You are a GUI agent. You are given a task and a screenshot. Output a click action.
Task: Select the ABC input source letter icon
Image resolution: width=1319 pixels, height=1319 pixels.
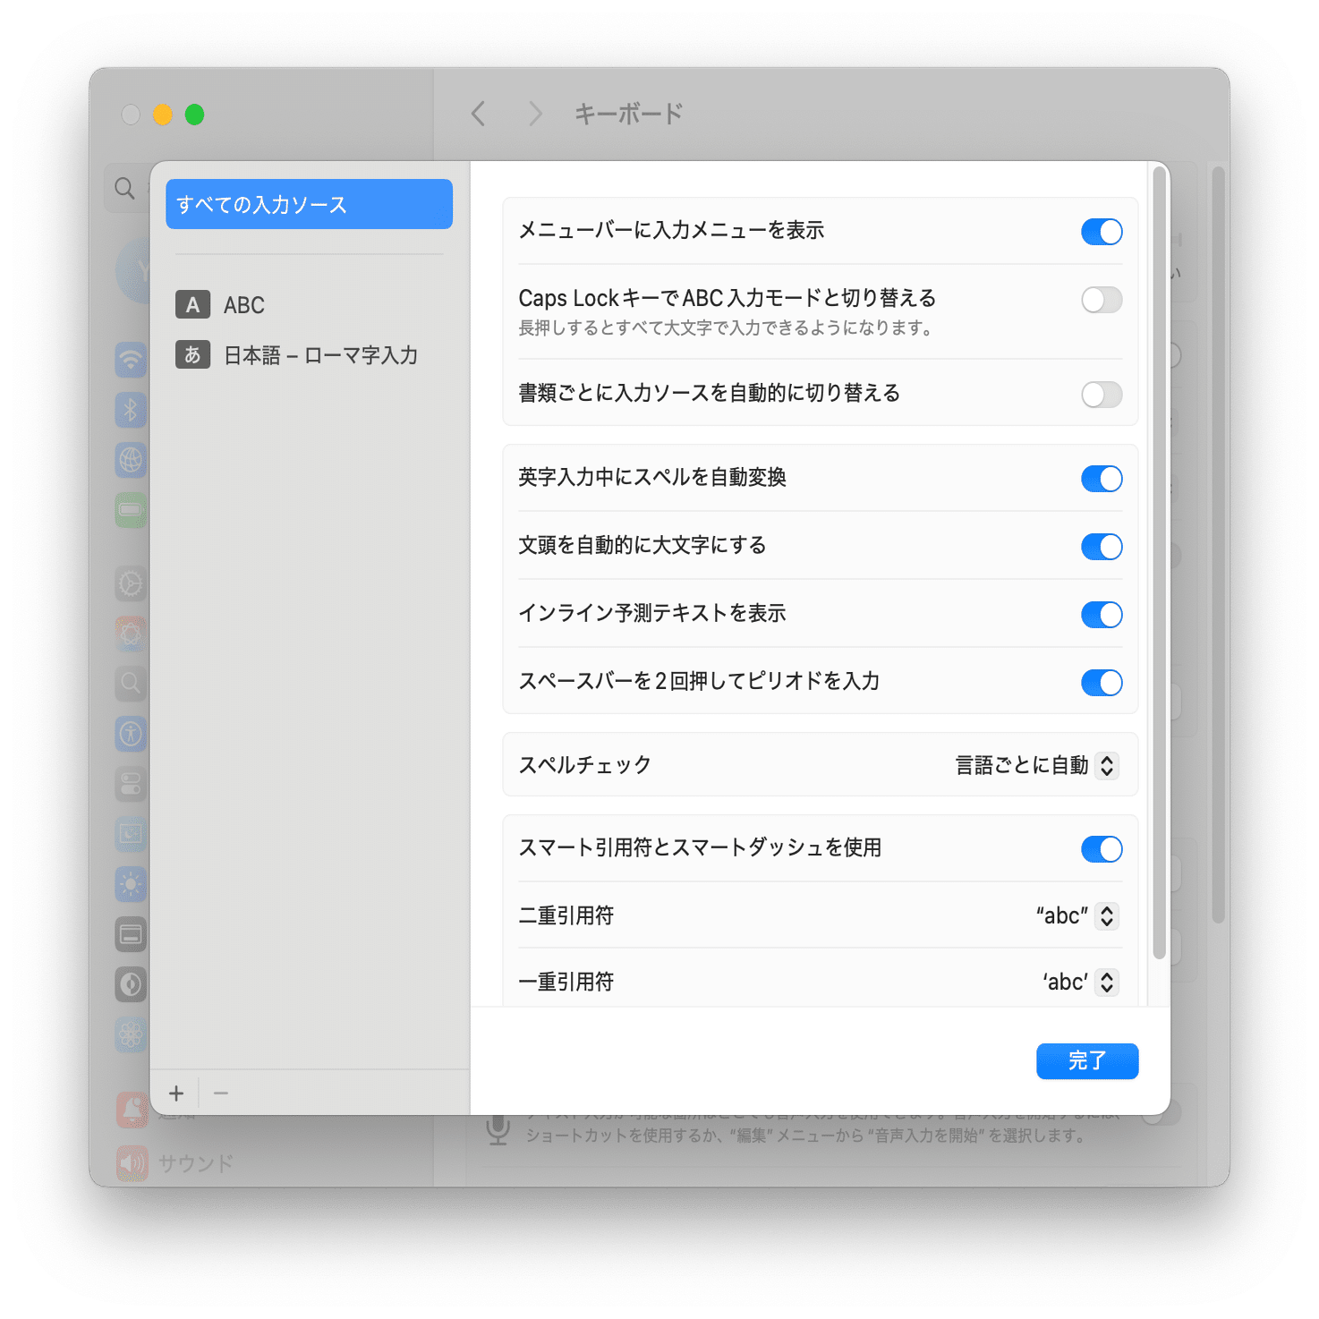pos(192,305)
